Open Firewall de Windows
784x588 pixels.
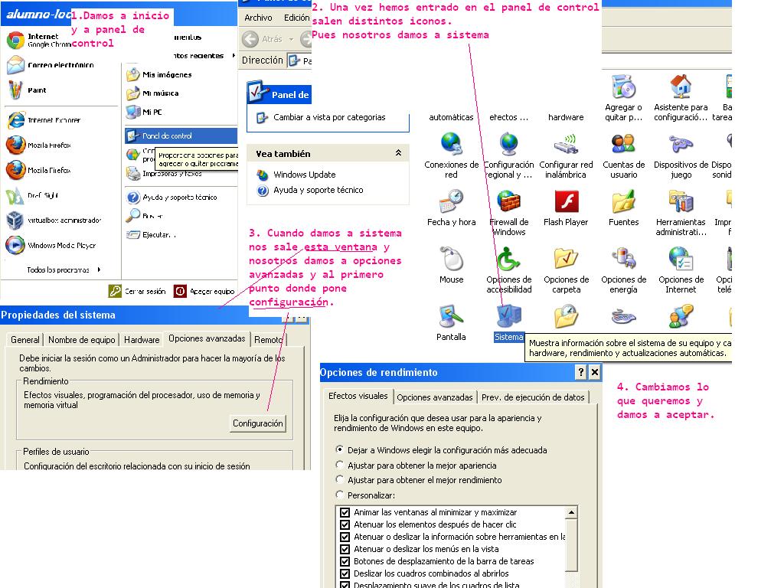508,213
